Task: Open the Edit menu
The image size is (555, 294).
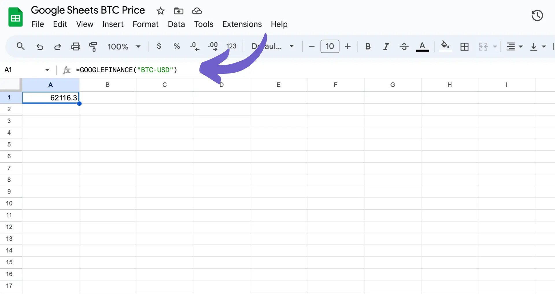Action: coord(60,24)
